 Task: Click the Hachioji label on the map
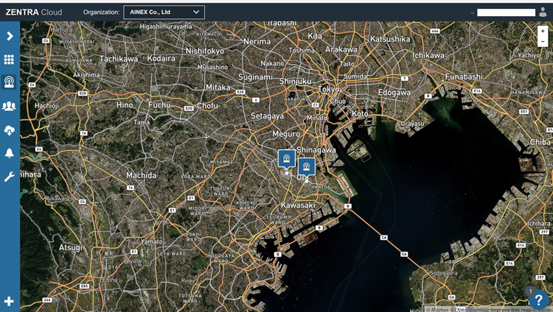[46, 106]
